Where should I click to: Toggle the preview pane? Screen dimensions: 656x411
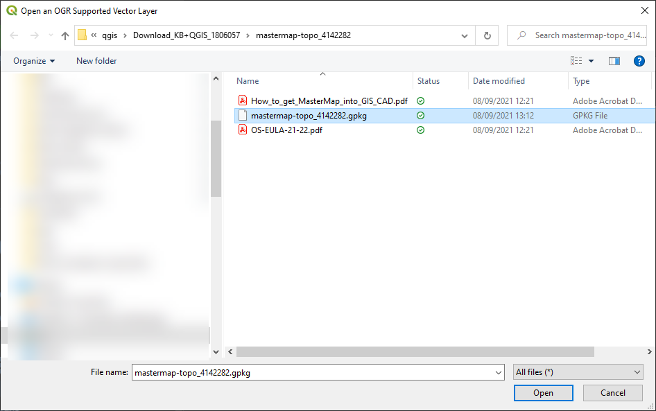[614, 61]
